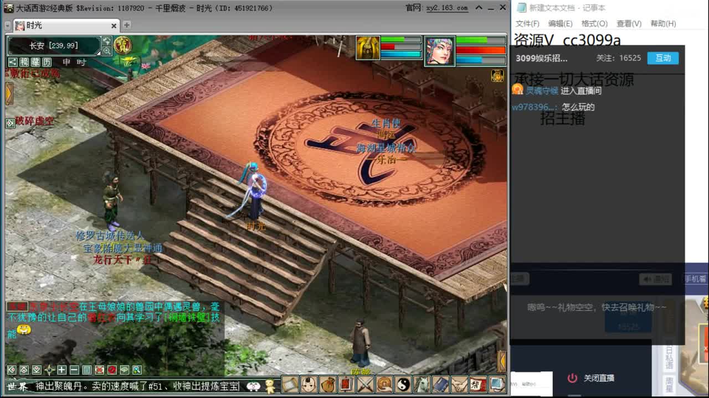
Task: Click the list page icon above chat input
Action: click(x=87, y=370)
